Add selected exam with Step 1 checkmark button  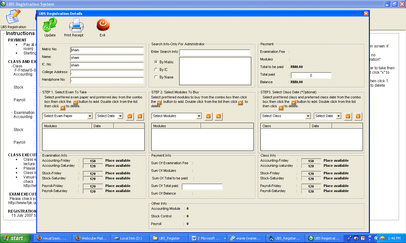pos(130,116)
